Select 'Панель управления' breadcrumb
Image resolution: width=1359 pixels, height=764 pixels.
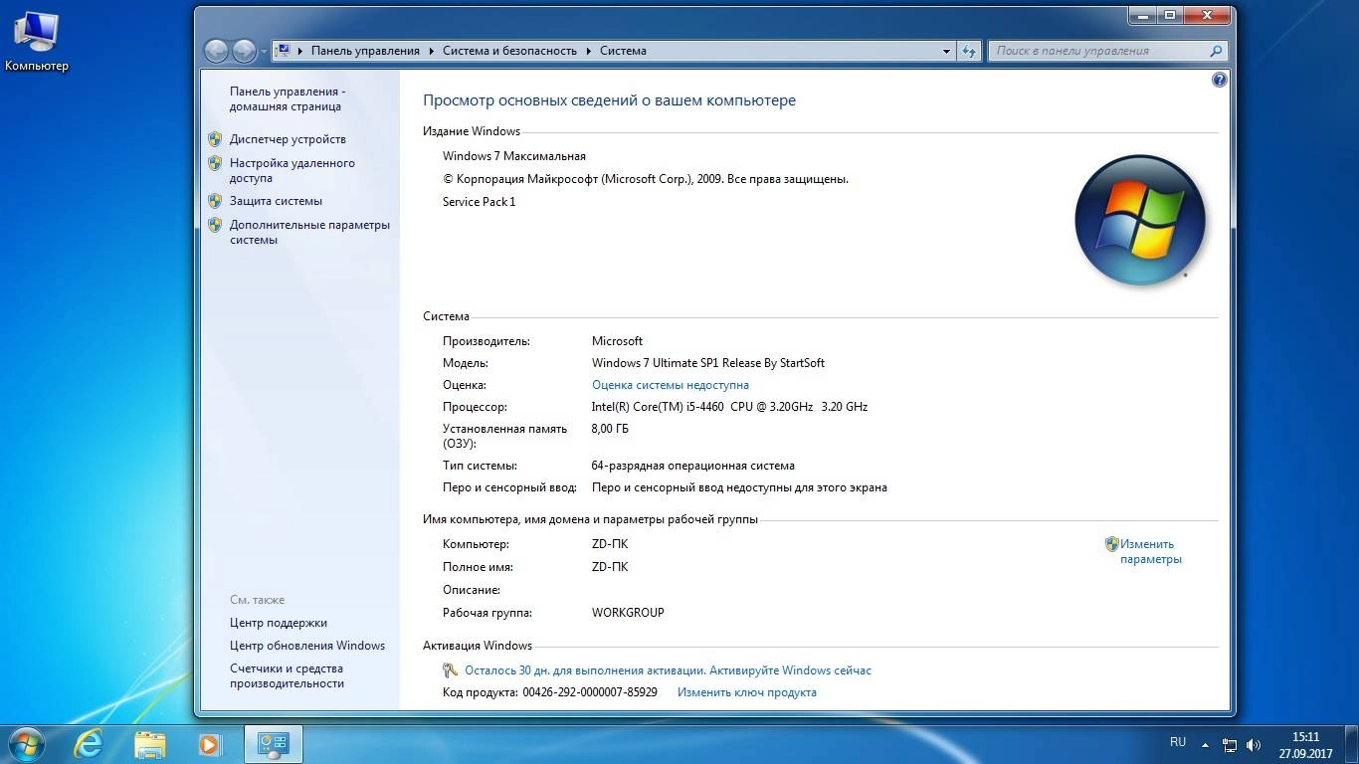pos(365,51)
